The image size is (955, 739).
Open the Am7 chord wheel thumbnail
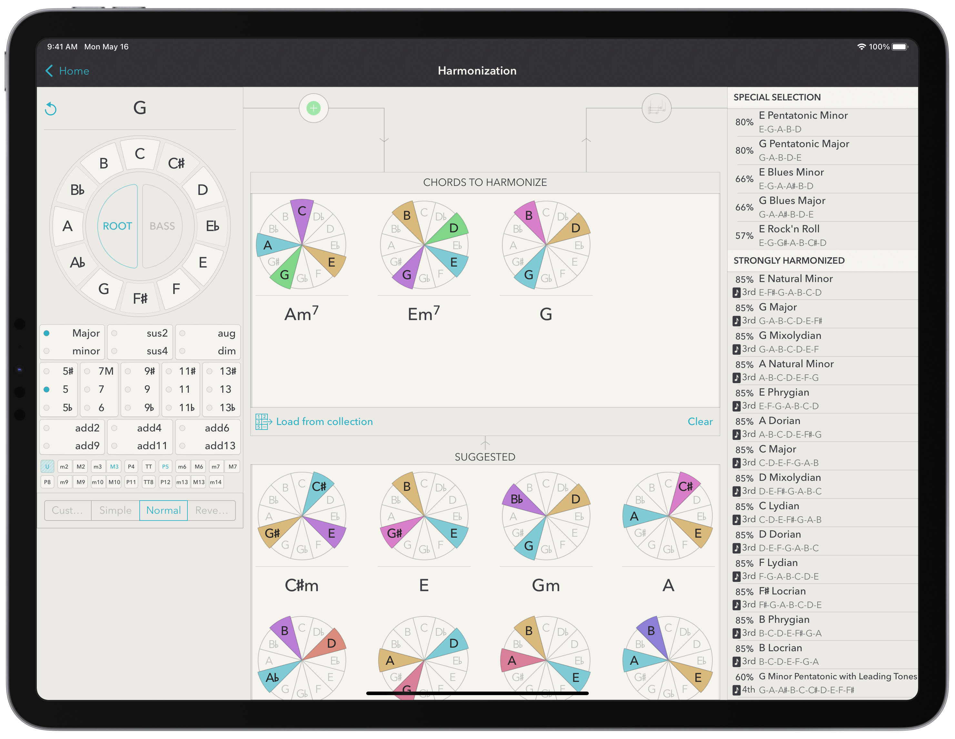[302, 245]
